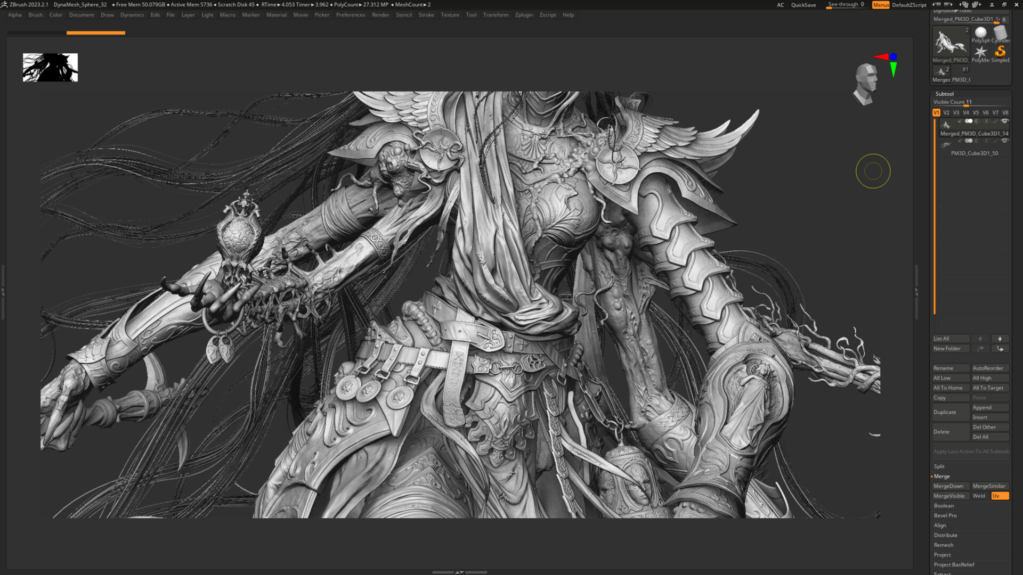1023x575 pixels.
Task: Click the reference silhouette thumbnail in viewport
Action: (x=50, y=67)
